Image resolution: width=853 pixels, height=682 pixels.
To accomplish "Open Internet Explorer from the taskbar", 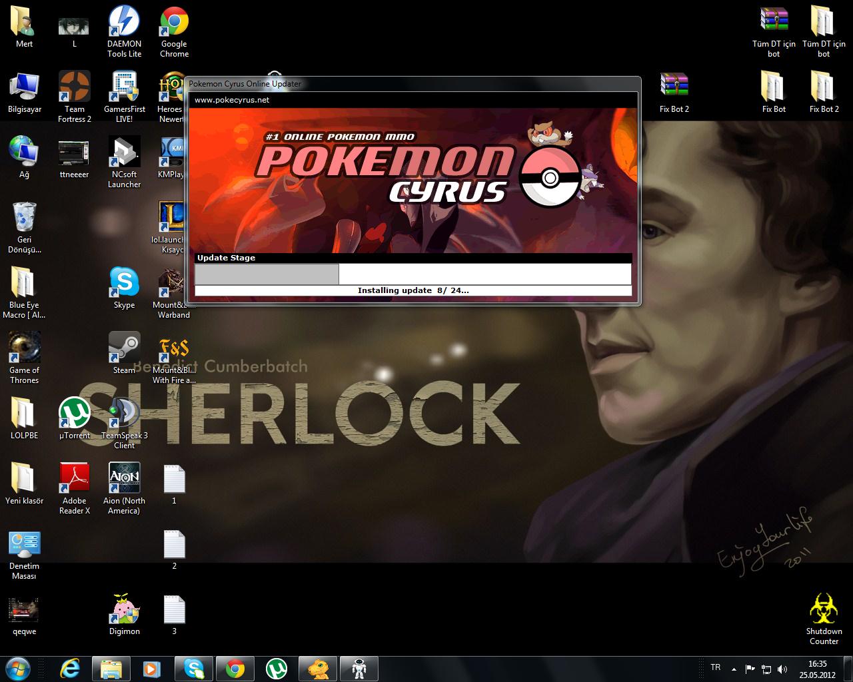I will (x=69, y=668).
